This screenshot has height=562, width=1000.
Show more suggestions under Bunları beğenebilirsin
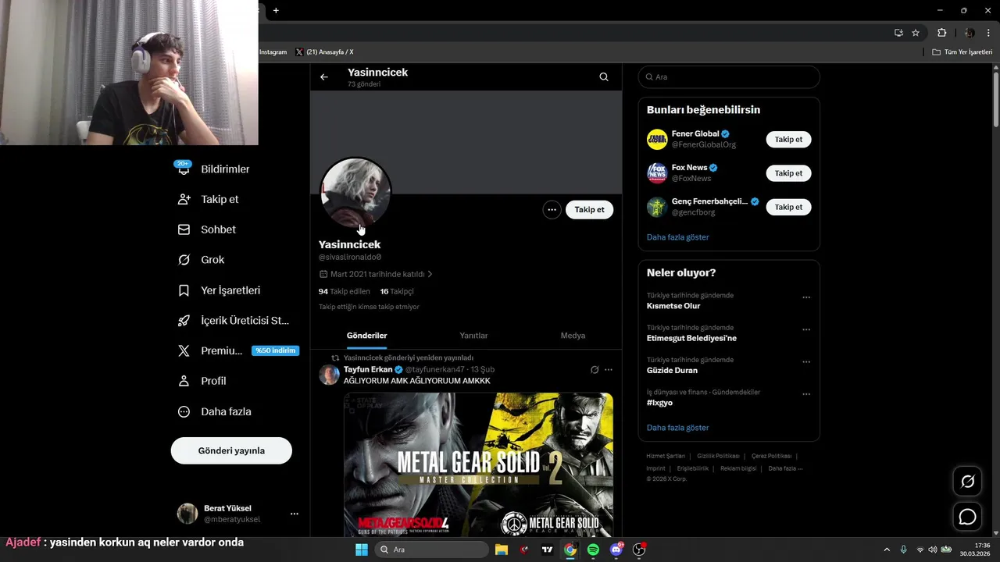[x=677, y=237]
